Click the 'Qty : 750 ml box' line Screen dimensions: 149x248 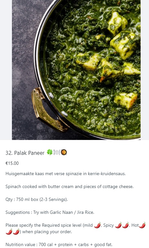point(36,199)
